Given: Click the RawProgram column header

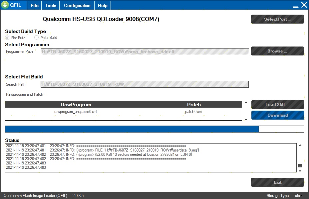Looking at the screenshot, I should pyautogui.click(x=76, y=105).
